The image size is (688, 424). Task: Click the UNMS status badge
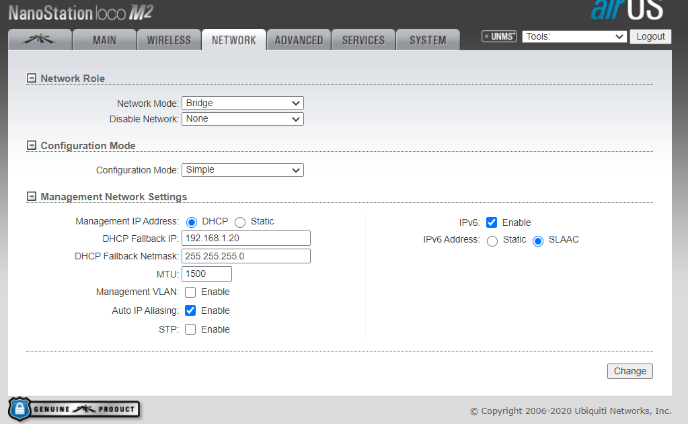pyautogui.click(x=499, y=36)
